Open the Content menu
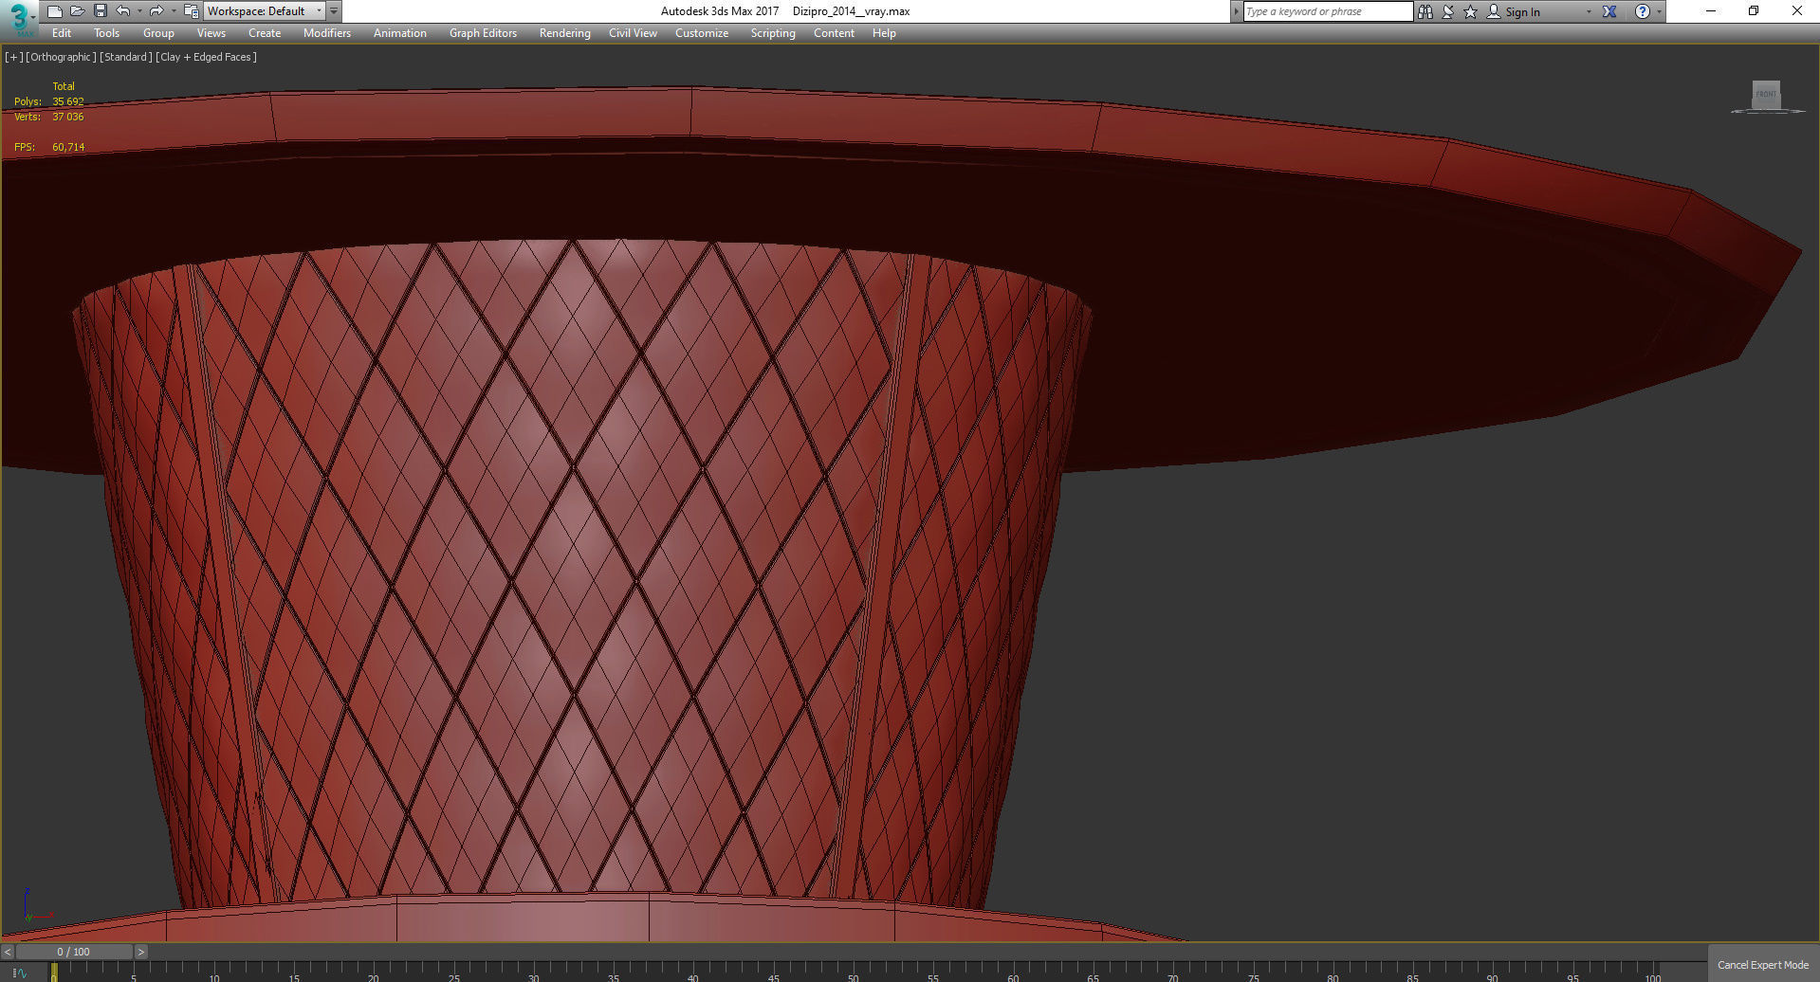This screenshot has height=982, width=1820. pos(834,33)
